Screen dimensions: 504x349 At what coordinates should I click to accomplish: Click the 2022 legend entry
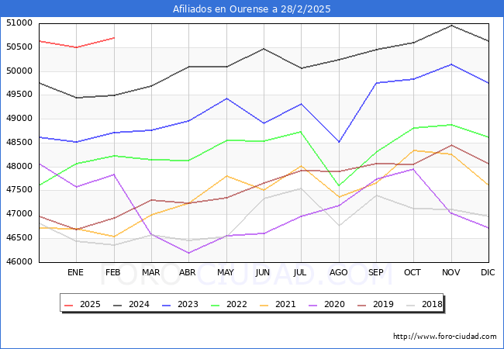(229, 304)
